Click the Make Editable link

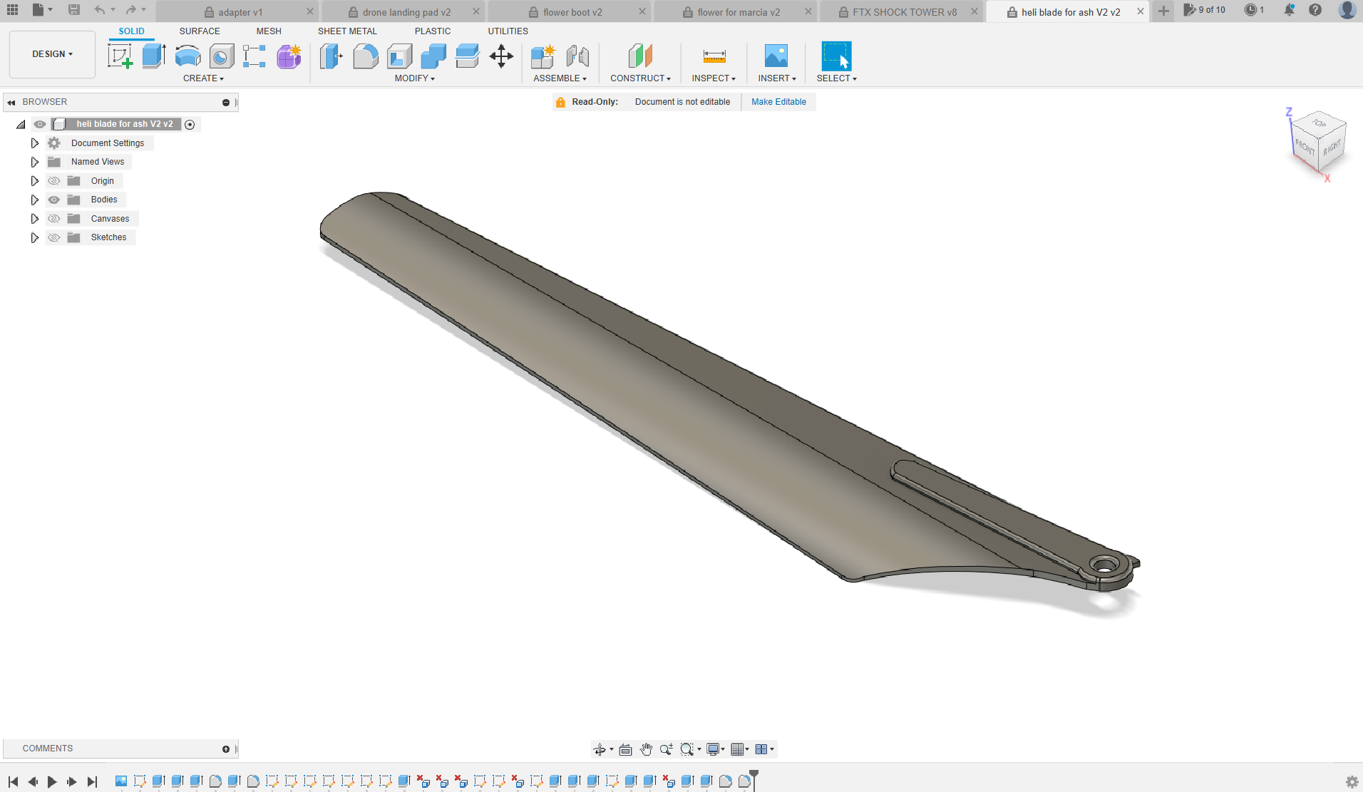tap(778, 102)
